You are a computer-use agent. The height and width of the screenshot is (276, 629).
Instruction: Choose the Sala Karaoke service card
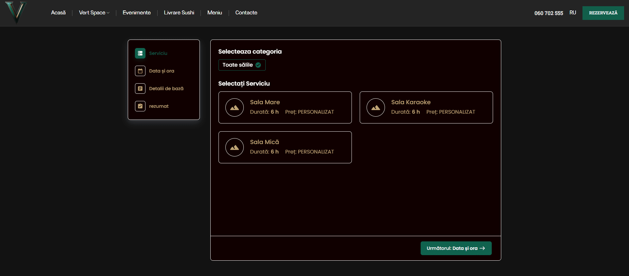pos(426,107)
